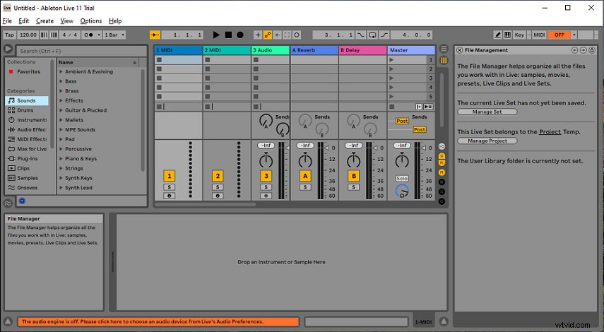Image resolution: width=604 pixels, height=332 pixels.
Task: Toggle the Punch-Out switch
Action: pyautogui.click(x=384, y=35)
